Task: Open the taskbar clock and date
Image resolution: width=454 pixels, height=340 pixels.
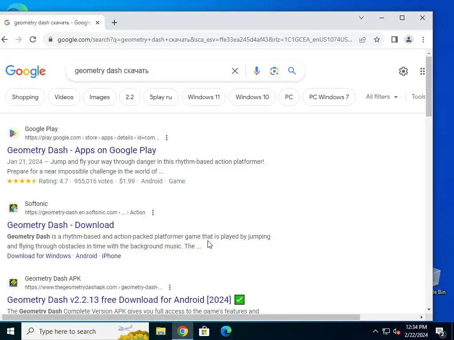Action: [416, 331]
